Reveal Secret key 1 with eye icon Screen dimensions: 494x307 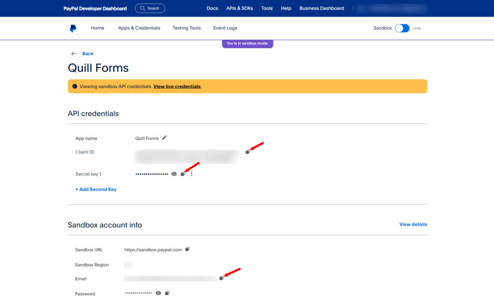174,174
